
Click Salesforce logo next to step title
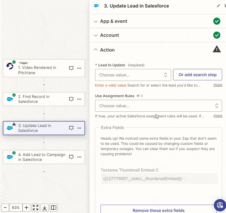coord(96,6)
